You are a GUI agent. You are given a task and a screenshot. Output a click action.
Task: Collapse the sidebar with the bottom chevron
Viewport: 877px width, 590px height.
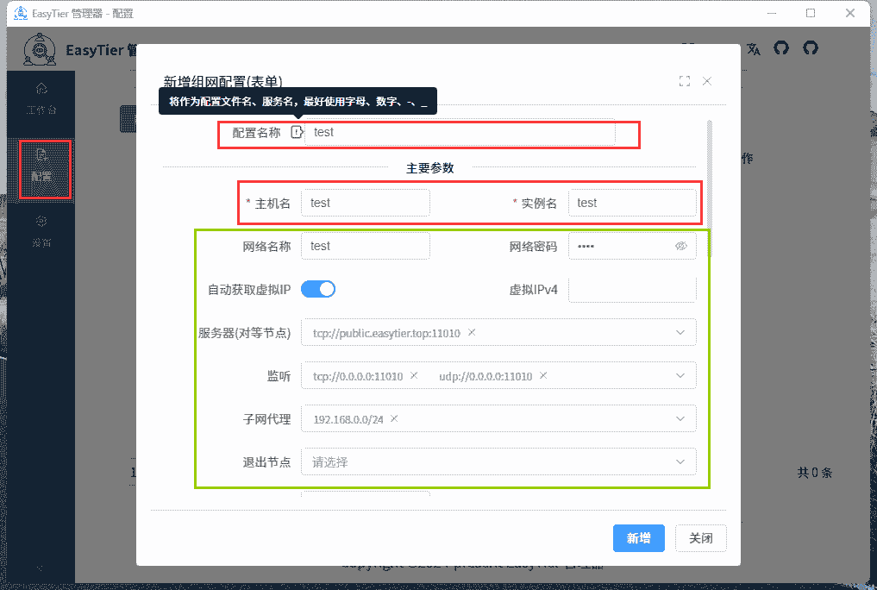pos(39,568)
